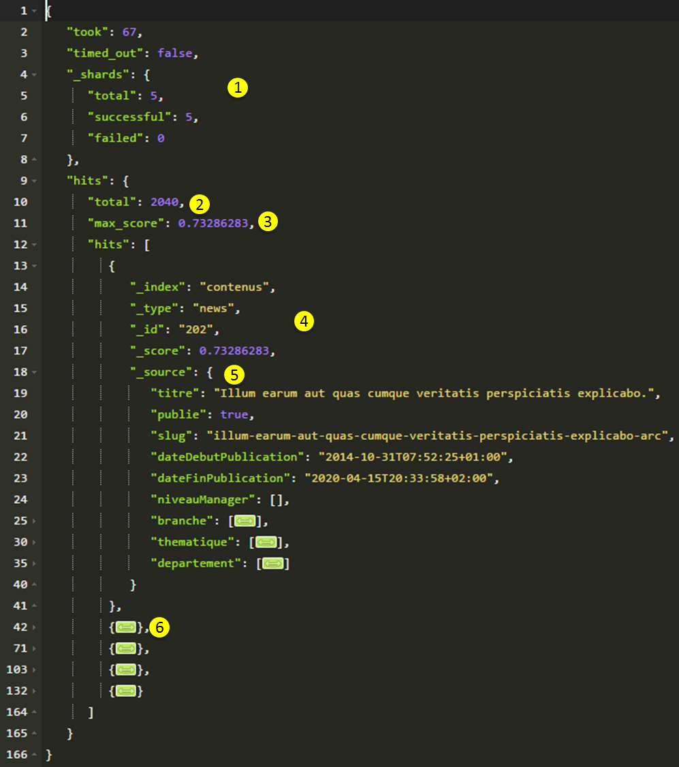This screenshot has height=767, width=679.
Task: Click green collapsed-object placeholder on line 42
Action: [x=126, y=628]
